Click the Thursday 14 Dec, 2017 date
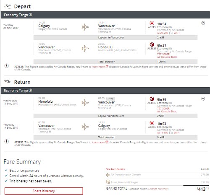The width and height of the screenshot is (210, 195). pyautogui.click(x=11, y=126)
